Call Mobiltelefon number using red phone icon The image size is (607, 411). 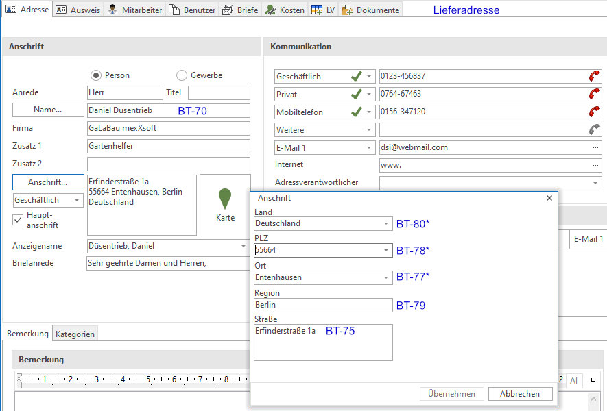pos(594,112)
